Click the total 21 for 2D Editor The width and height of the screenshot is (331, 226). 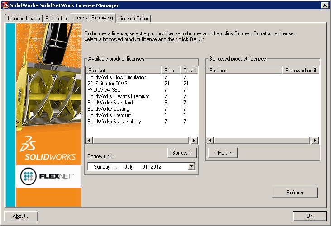(x=186, y=84)
